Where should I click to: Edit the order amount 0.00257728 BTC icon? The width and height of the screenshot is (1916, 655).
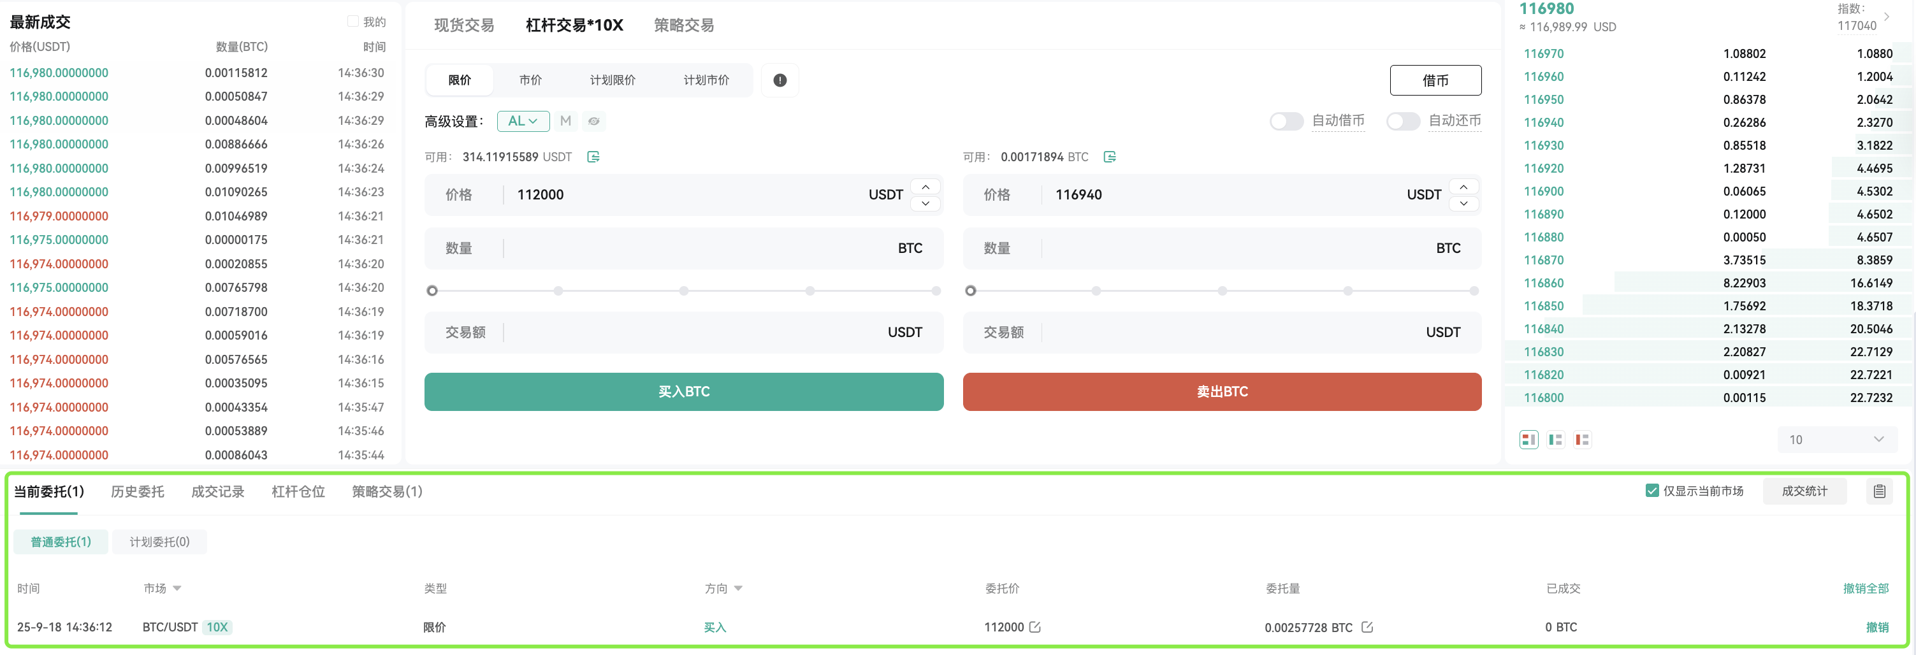coord(1367,627)
